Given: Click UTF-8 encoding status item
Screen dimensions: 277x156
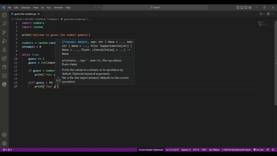Looking at the screenshot, I should coord(196,149).
